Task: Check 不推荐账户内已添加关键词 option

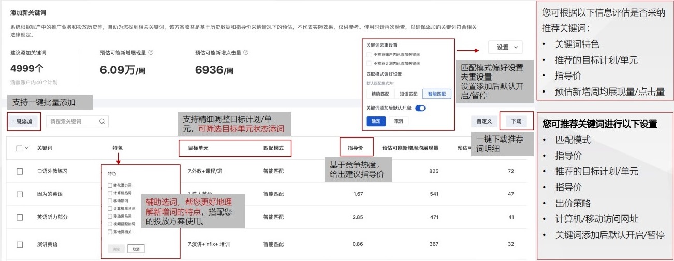Action: [369, 54]
